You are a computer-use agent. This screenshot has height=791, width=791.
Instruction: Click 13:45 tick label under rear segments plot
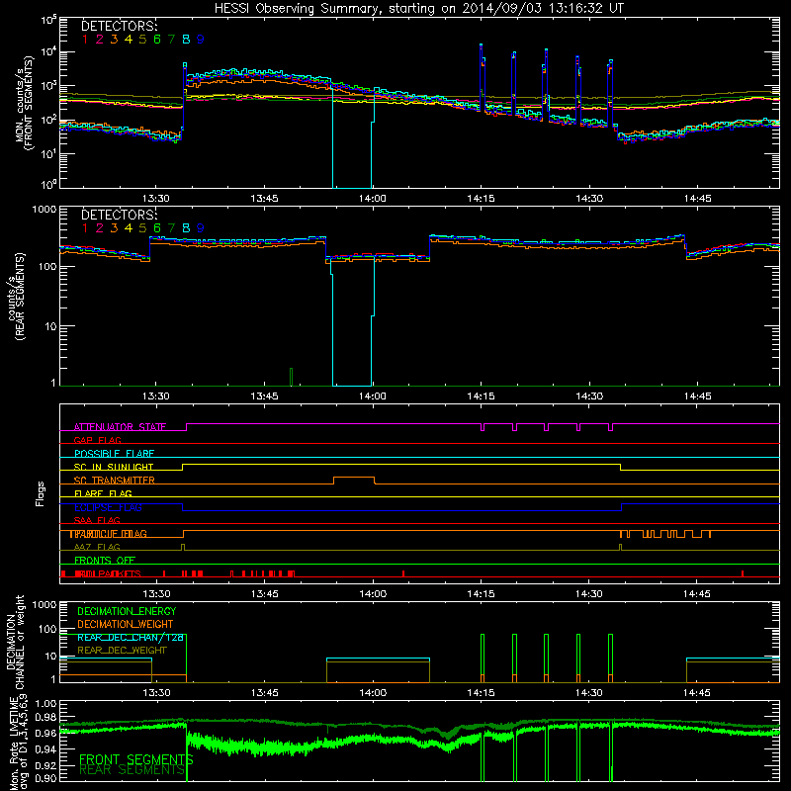coord(264,396)
